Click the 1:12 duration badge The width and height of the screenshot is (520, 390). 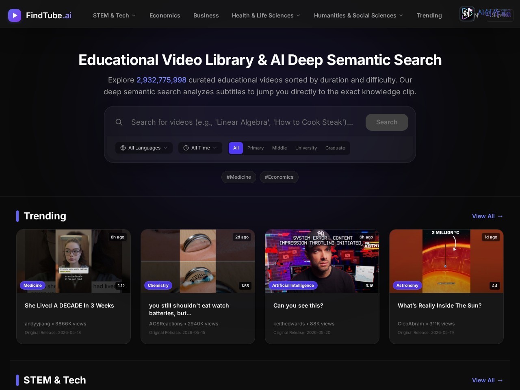[x=121, y=286]
